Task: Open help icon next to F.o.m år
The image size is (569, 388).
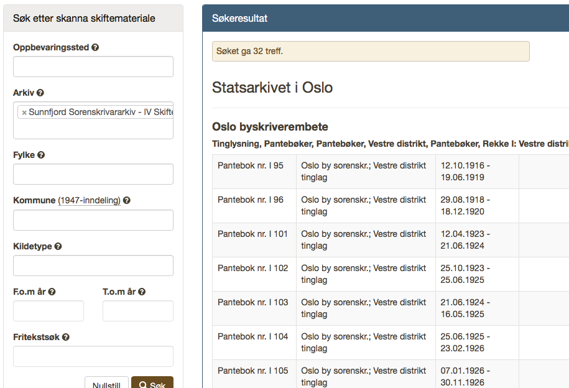Action: tap(52, 292)
